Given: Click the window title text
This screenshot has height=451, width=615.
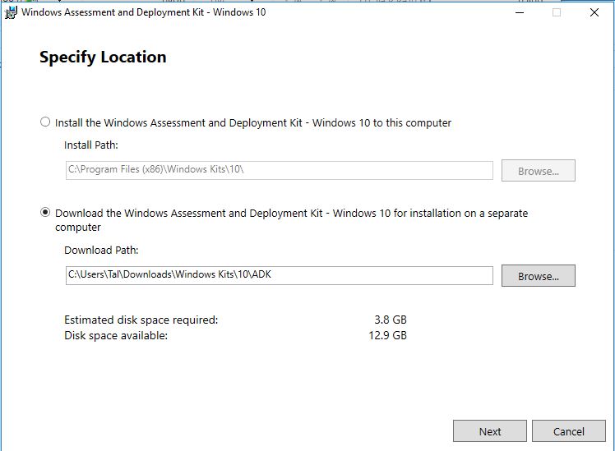Looking at the screenshot, I should tap(144, 12).
